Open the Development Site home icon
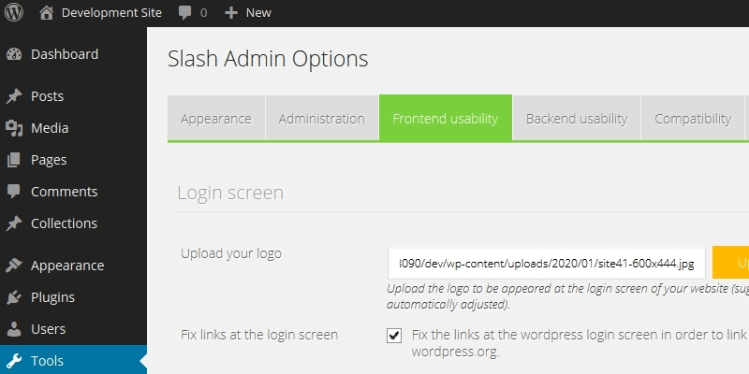The width and height of the screenshot is (749, 374). point(47,13)
